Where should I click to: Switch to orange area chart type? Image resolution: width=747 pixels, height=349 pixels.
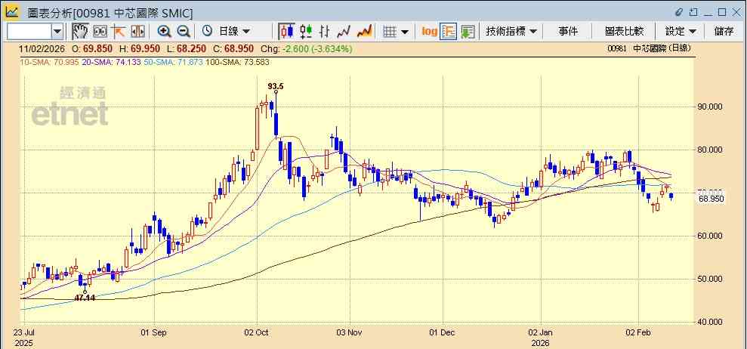point(365,32)
